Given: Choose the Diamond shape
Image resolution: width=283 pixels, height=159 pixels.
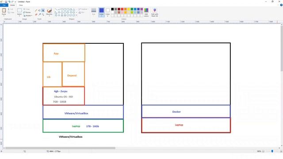Looking at the screenshot, I should coord(59,12).
